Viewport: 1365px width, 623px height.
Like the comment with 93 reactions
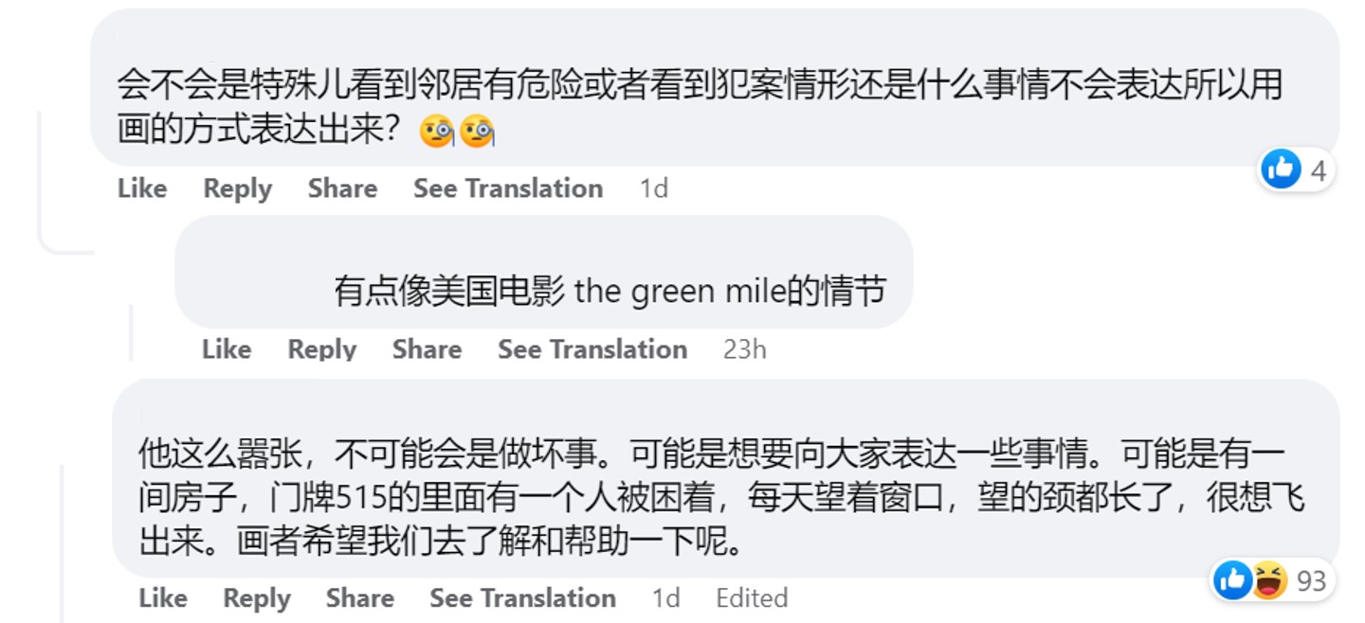pyautogui.click(x=163, y=598)
